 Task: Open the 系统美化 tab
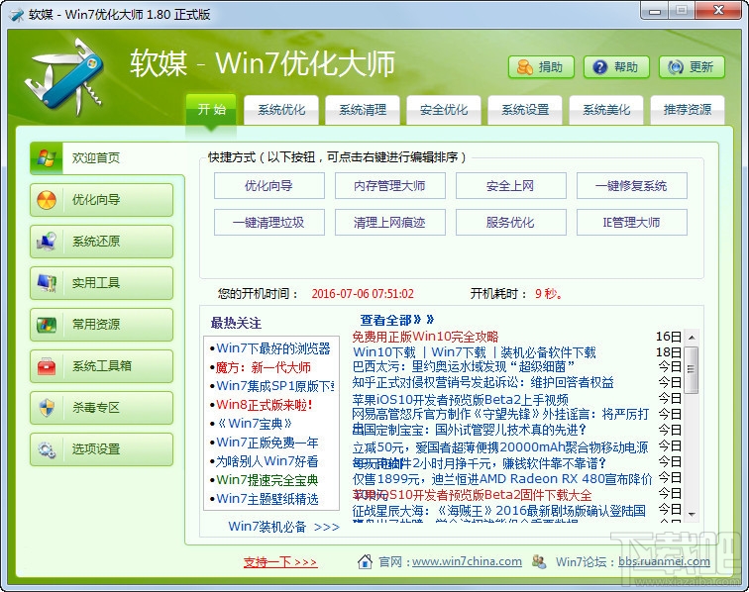(606, 110)
